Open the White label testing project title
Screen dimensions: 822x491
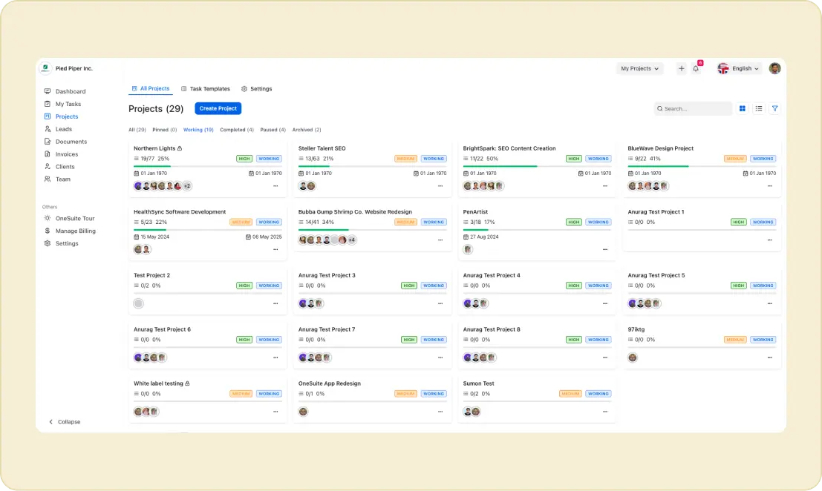(x=158, y=383)
